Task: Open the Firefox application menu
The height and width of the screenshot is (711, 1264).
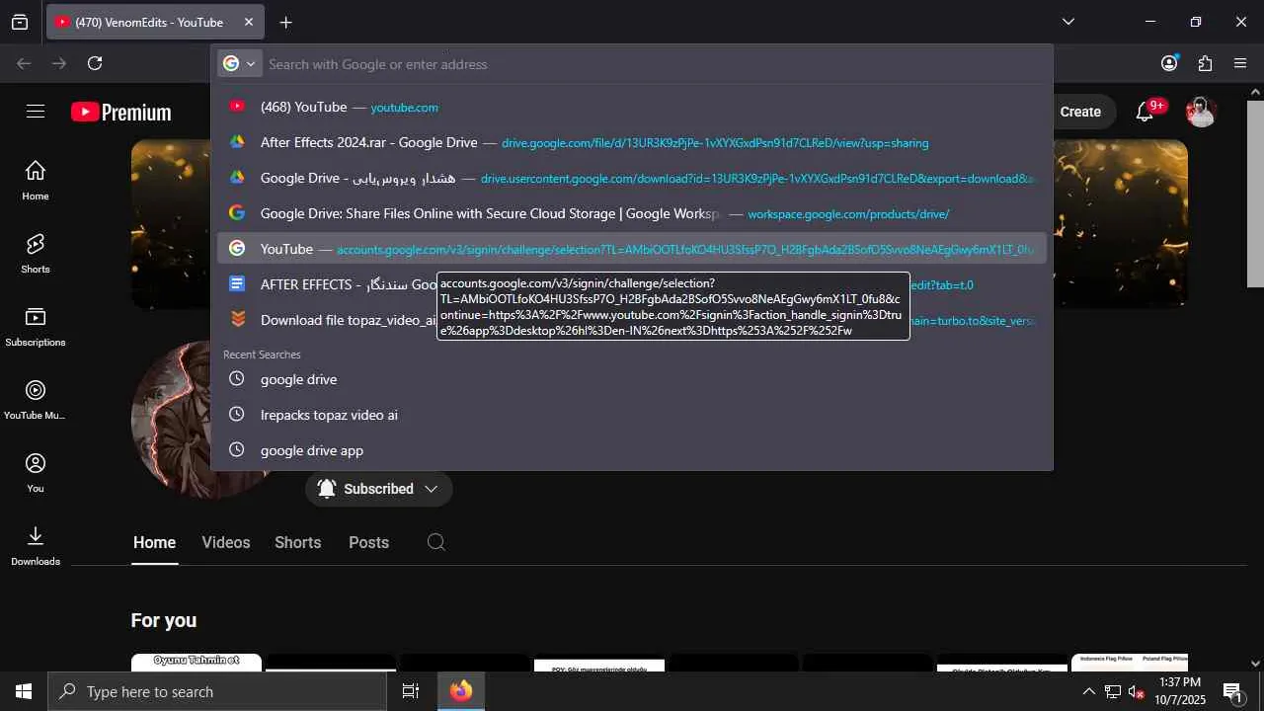Action: click(1240, 63)
